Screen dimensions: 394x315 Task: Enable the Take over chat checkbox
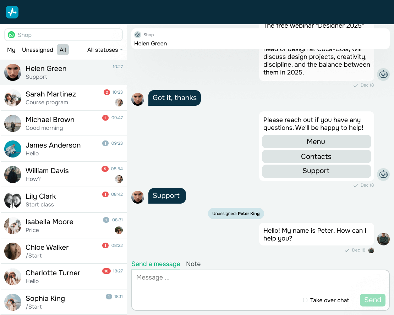tap(305, 300)
